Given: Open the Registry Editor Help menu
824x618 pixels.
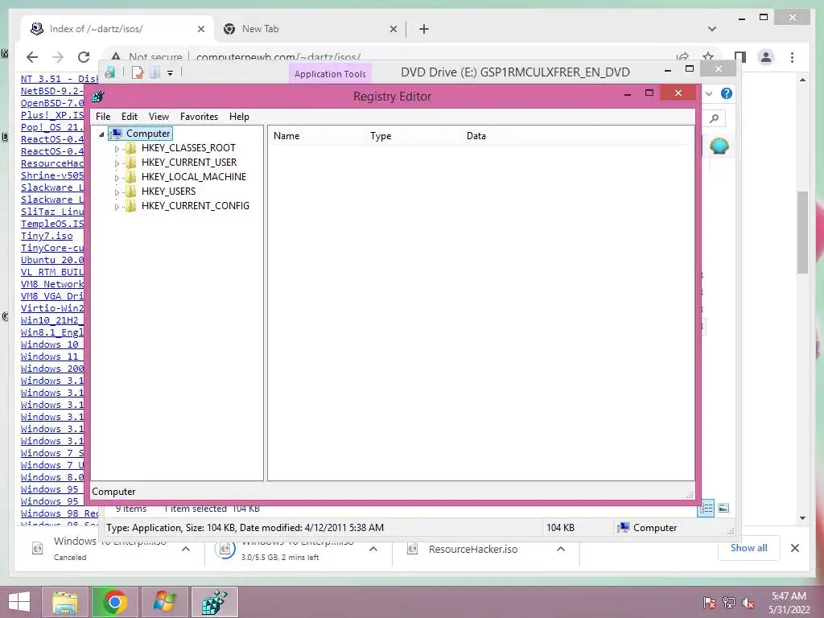Looking at the screenshot, I should tap(239, 117).
